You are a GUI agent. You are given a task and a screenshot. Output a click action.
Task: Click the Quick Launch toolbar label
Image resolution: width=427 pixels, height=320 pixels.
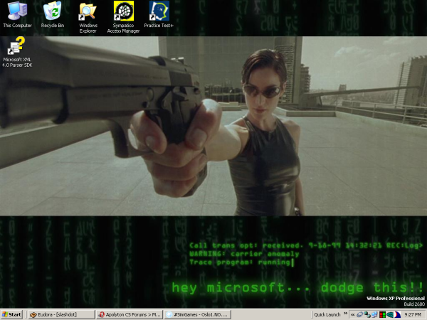pyautogui.click(x=327, y=314)
